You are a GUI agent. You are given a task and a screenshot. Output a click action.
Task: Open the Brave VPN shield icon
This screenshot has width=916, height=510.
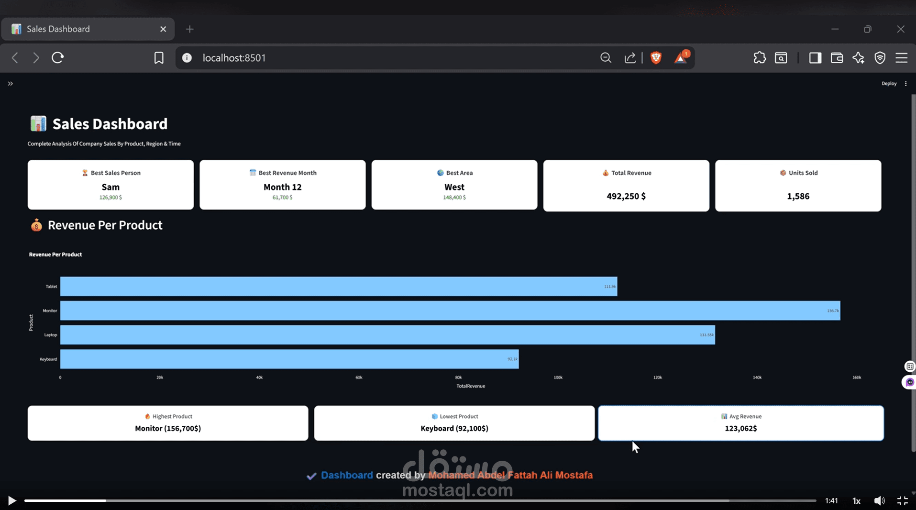880,57
